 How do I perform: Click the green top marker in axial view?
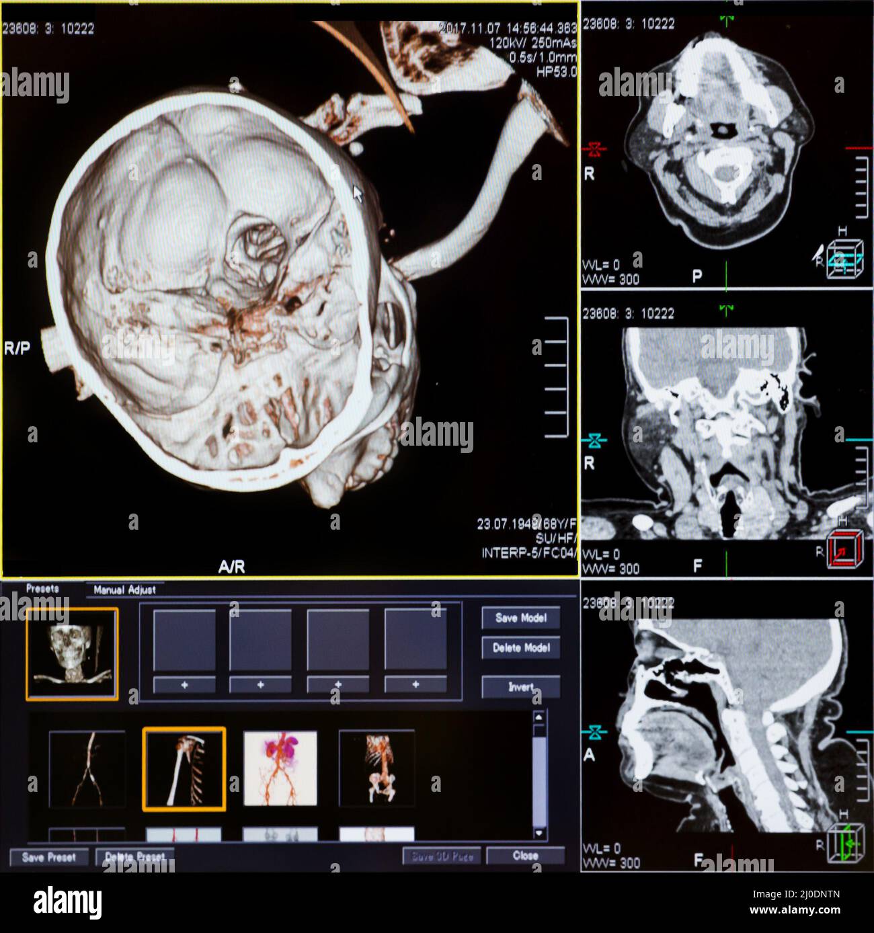tap(727, 19)
